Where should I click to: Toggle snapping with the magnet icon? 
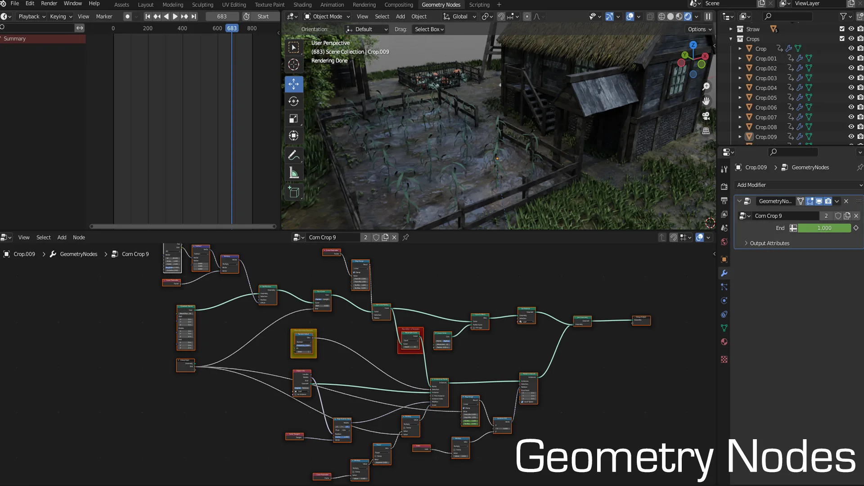[x=501, y=16]
